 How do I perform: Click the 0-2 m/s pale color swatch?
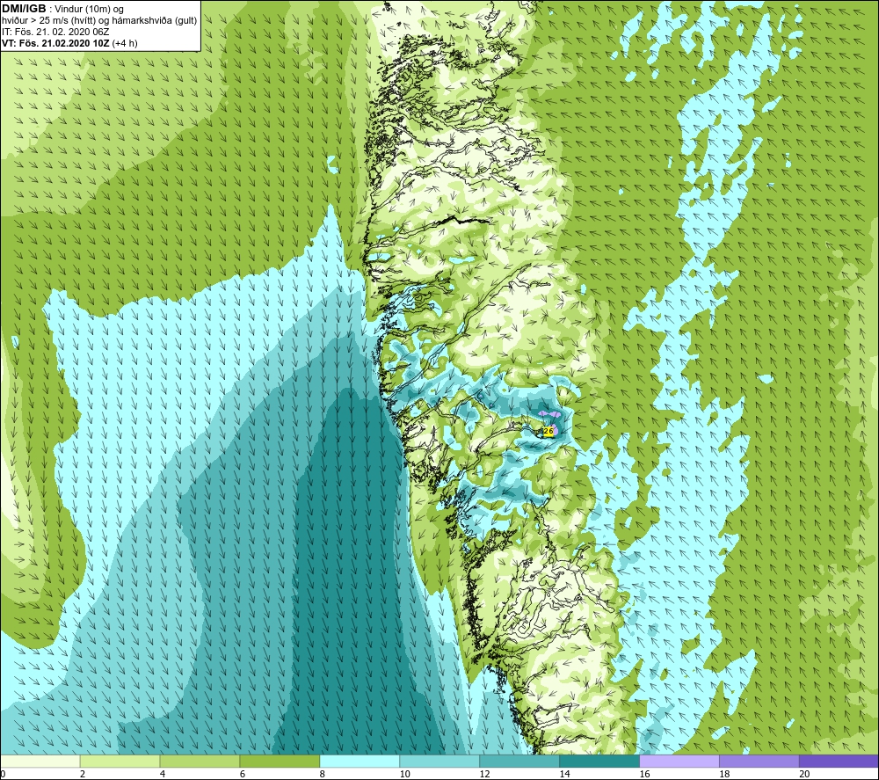click(40, 761)
